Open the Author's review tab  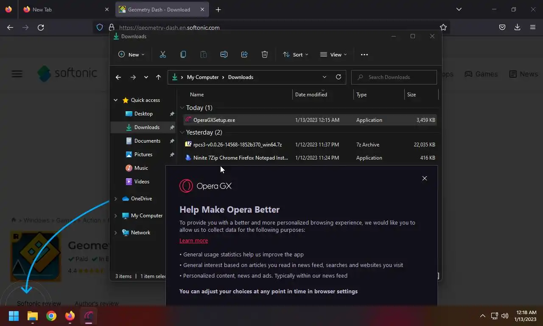[97, 304]
